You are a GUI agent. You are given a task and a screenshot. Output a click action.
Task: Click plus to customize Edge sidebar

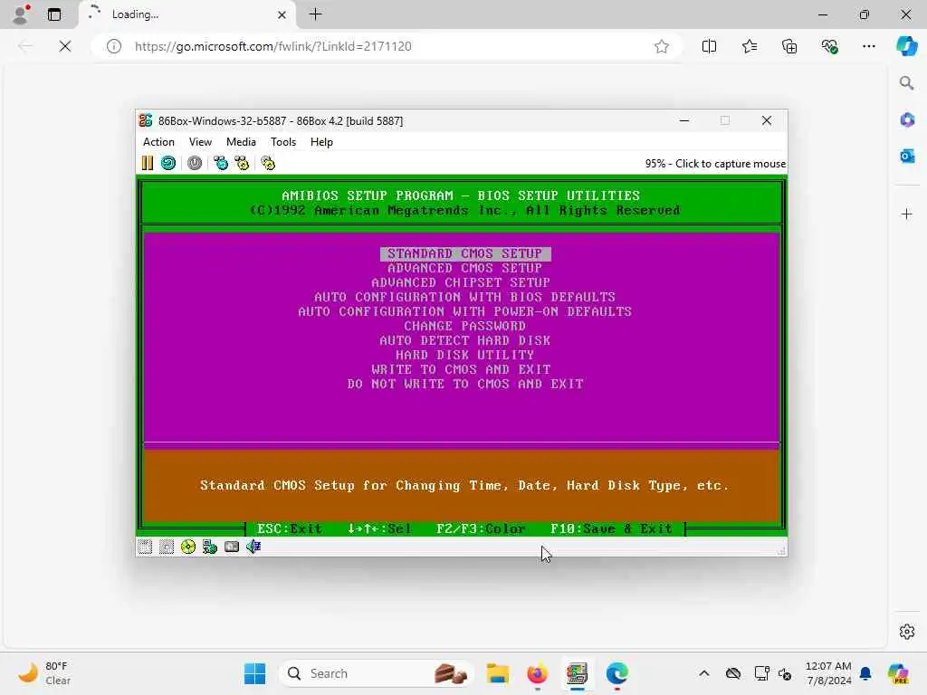907,214
